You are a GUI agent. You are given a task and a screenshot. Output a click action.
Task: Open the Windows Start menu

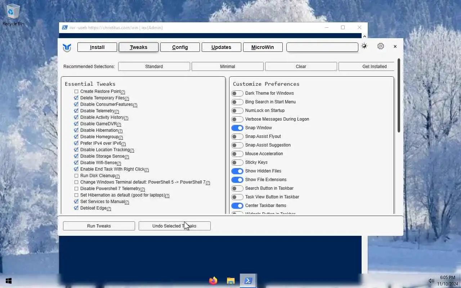(9, 281)
